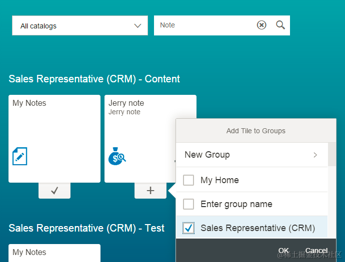Screen dimensions: 345x262
Task: Open the My Notes tile under Content group
Action: pyautogui.click(x=54, y=139)
